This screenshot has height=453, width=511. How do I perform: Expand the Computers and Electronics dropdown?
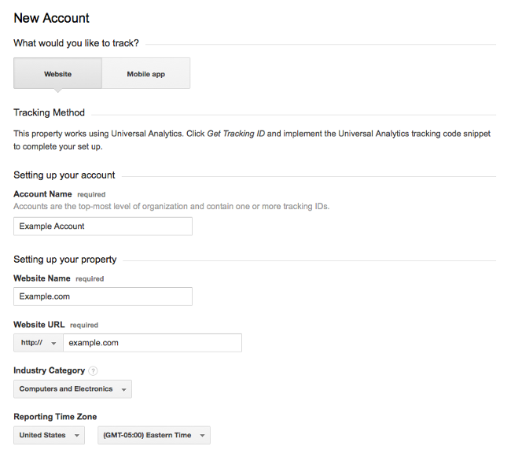pos(72,389)
